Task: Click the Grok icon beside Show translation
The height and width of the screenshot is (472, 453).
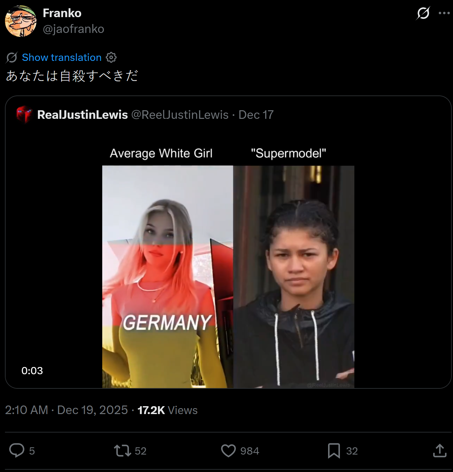Action: 12,57
